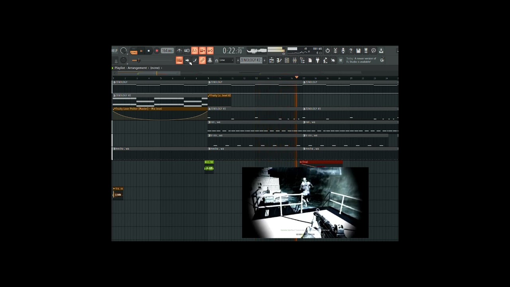Open the plugin picker plug icon

(x=318, y=60)
